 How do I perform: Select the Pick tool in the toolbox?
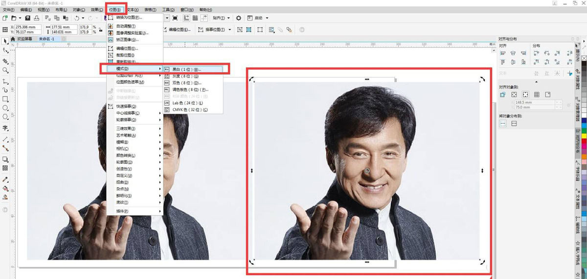[x=5, y=40]
